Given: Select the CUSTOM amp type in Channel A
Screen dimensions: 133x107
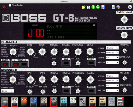Looking at the screenshot, I should pyautogui.click(x=21, y=56).
